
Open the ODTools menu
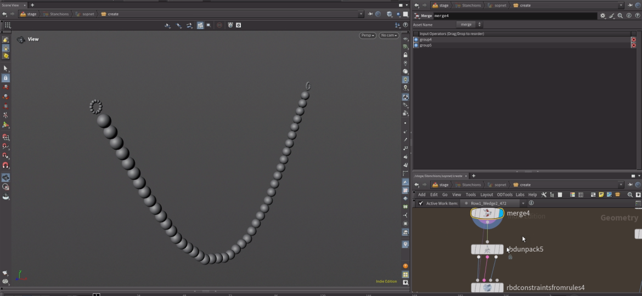(504, 195)
